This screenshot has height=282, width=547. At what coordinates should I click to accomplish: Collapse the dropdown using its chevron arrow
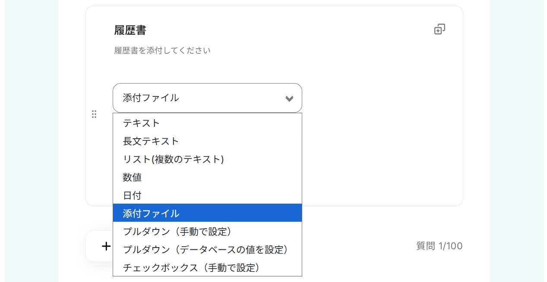pyautogui.click(x=289, y=99)
